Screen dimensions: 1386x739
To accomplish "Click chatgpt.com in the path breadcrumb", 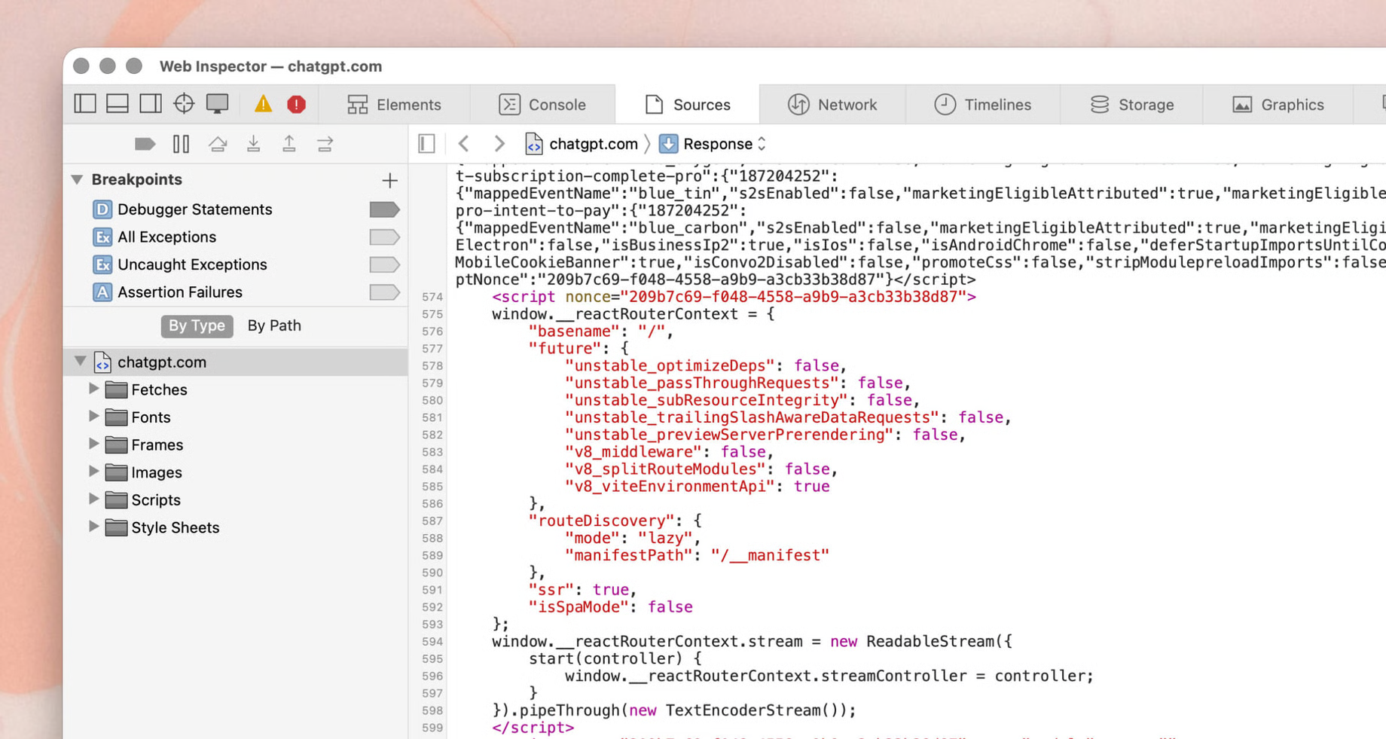I will coord(582,144).
